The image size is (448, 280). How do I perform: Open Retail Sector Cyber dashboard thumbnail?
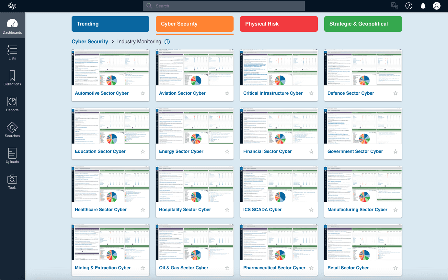(363, 242)
